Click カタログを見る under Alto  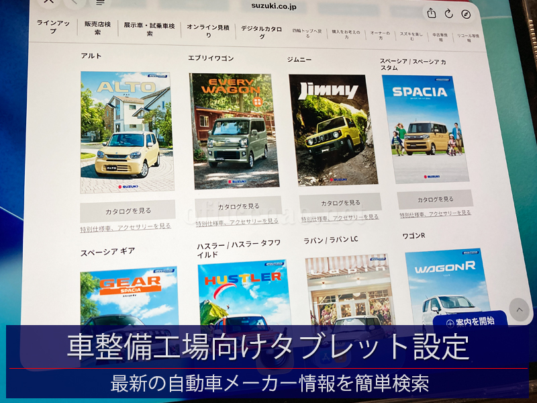127,210
